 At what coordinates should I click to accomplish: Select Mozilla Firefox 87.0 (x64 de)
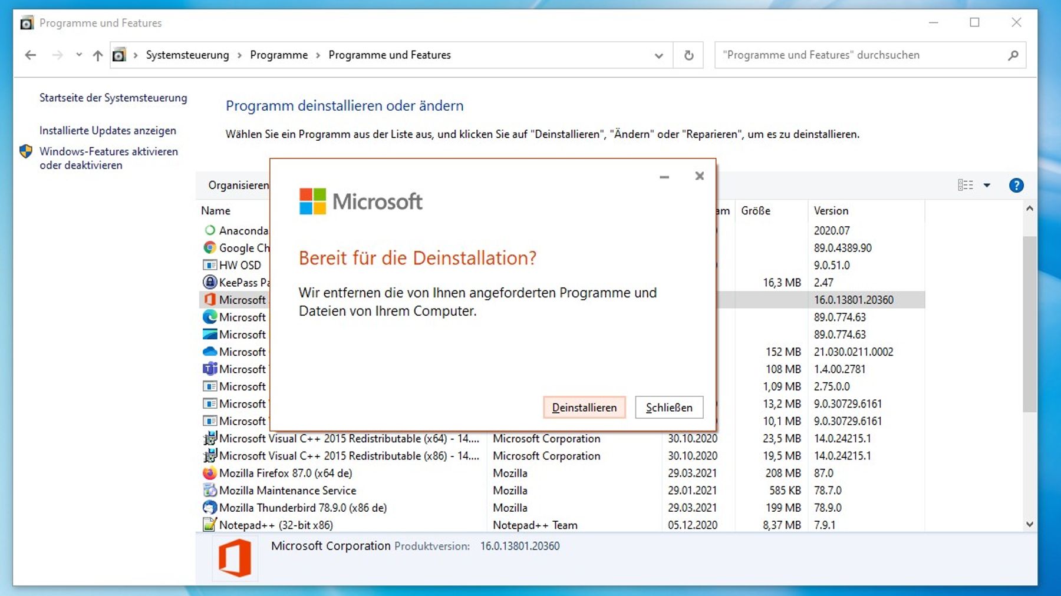(x=286, y=473)
